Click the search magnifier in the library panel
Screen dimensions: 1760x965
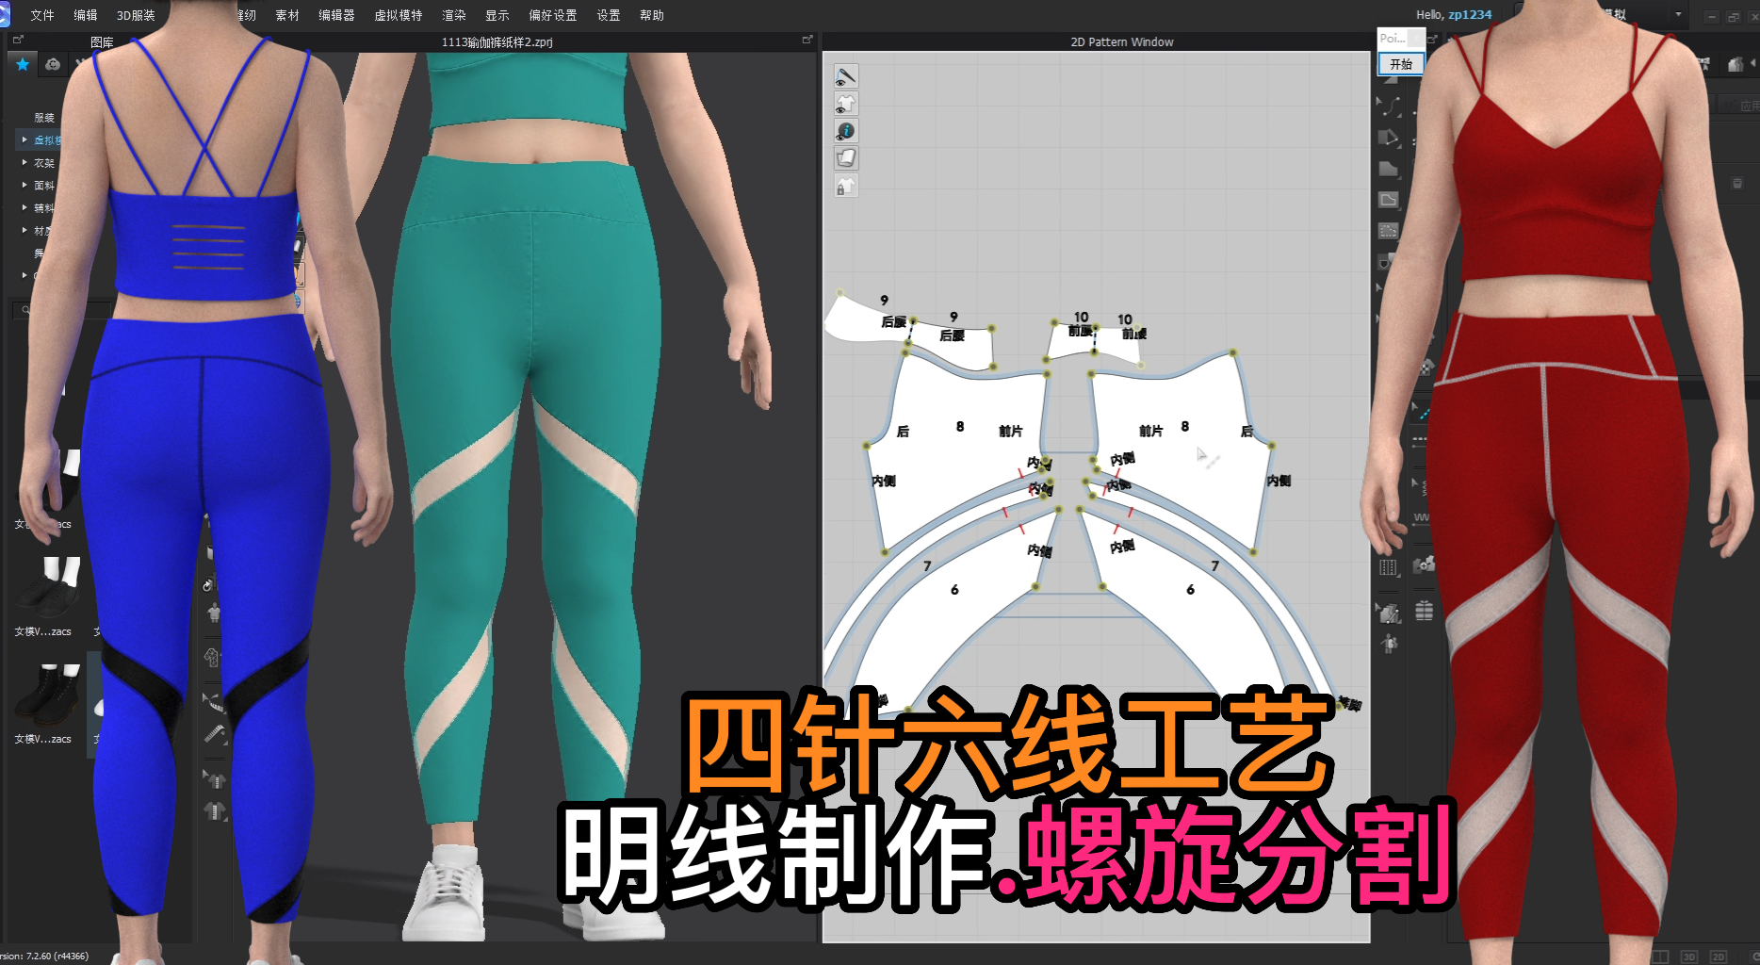pyautogui.click(x=25, y=308)
